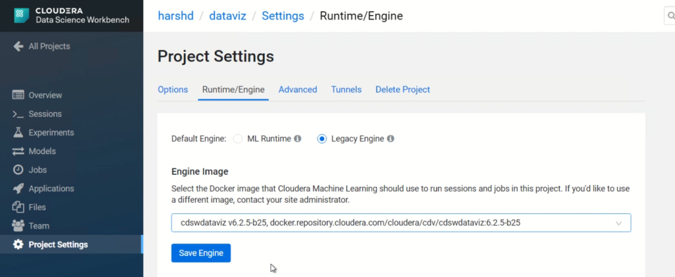Click the Files documents icon
Image resolution: width=675 pixels, height=277 pixels.
coord(18,207)
